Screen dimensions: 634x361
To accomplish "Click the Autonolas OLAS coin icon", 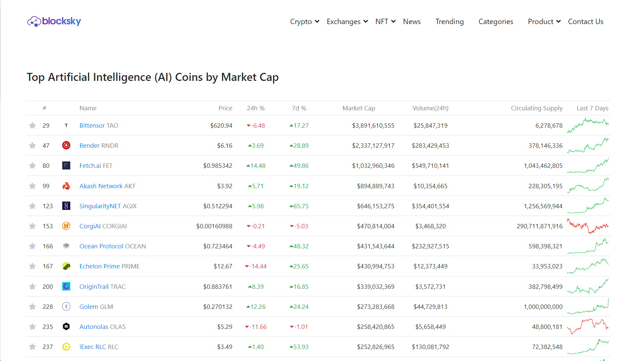I will pos(66,327).
